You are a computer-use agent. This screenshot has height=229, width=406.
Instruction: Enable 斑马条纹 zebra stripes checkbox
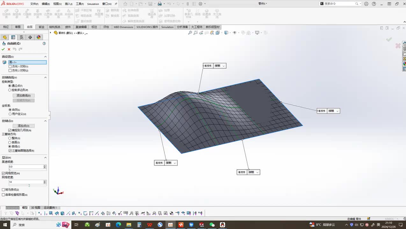pyautogui.click(x=4, y=190)
